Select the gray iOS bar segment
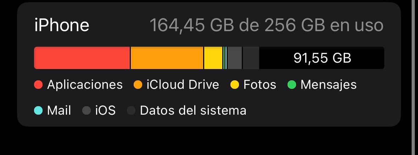This screenshot has width=418, height=155. (x=235, y=58)
